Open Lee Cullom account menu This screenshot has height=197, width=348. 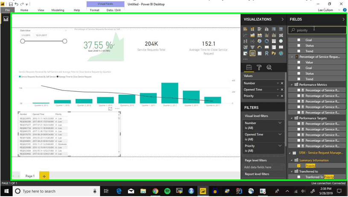tap(325, 10)
